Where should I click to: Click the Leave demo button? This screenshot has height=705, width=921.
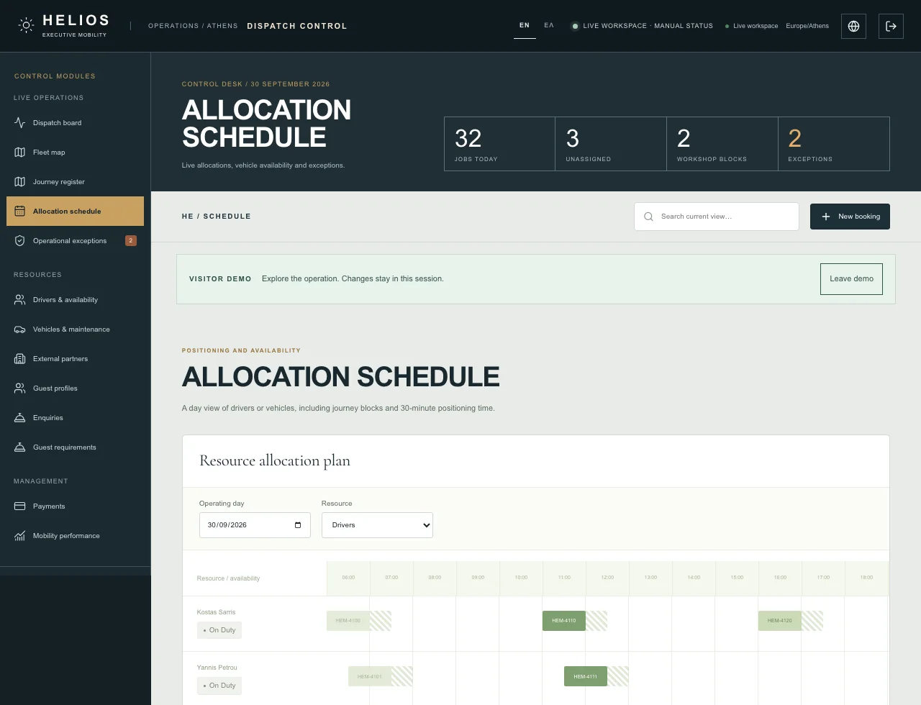(x=851, y=279)
